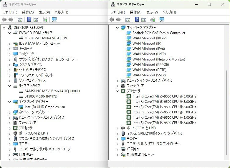The image size is (230, 168).
Task: Select WAN Miniport (SSTP) adapter icon
Action: click(129, 75)
